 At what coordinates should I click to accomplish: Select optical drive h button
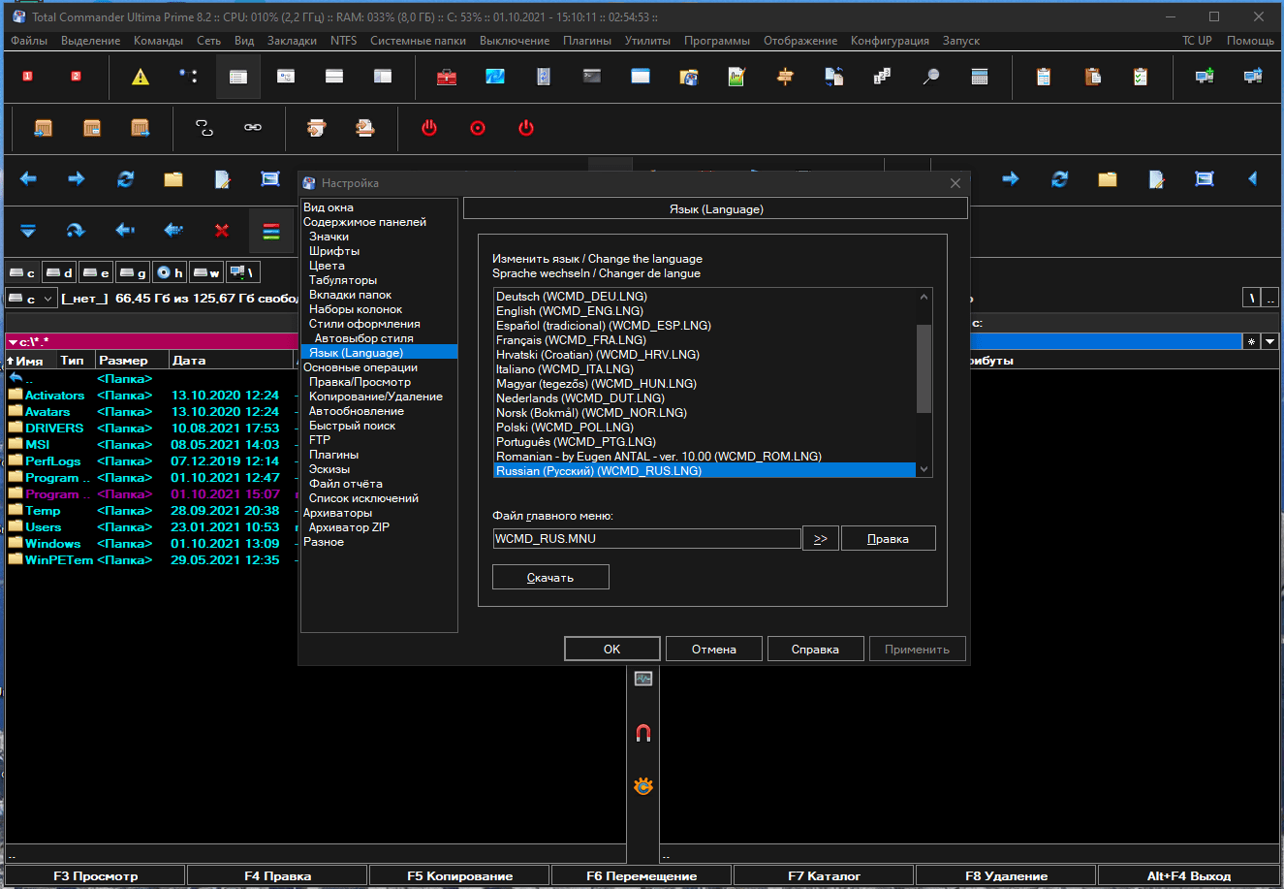point(170,272)
